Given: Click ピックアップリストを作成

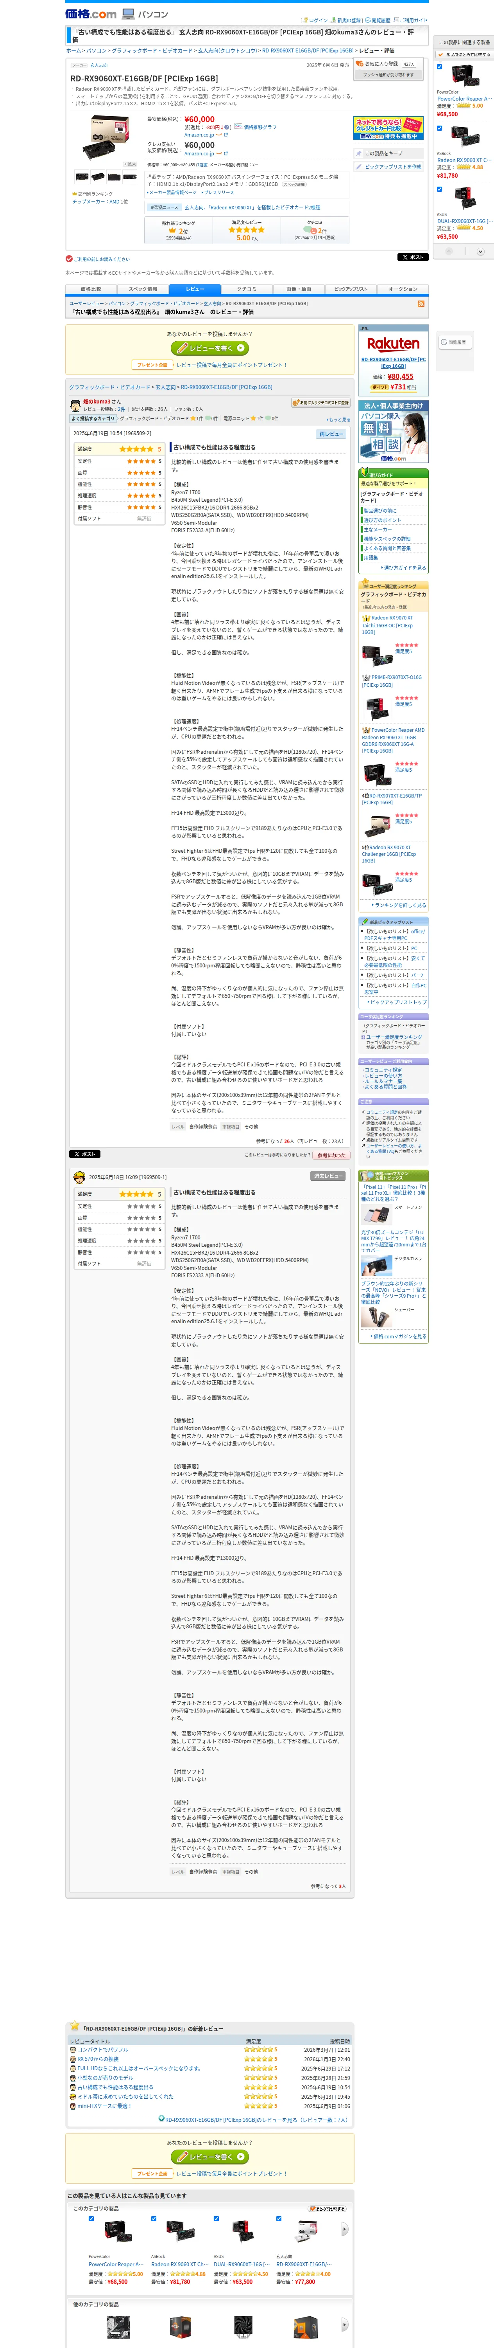Looking at the screenshot, I should [389, 167].
